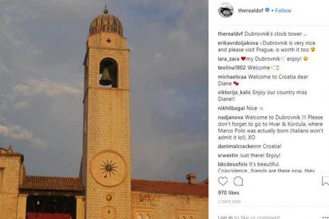Open lara_zara's profile
329x219 pixels.
click(x=229, y=59)
